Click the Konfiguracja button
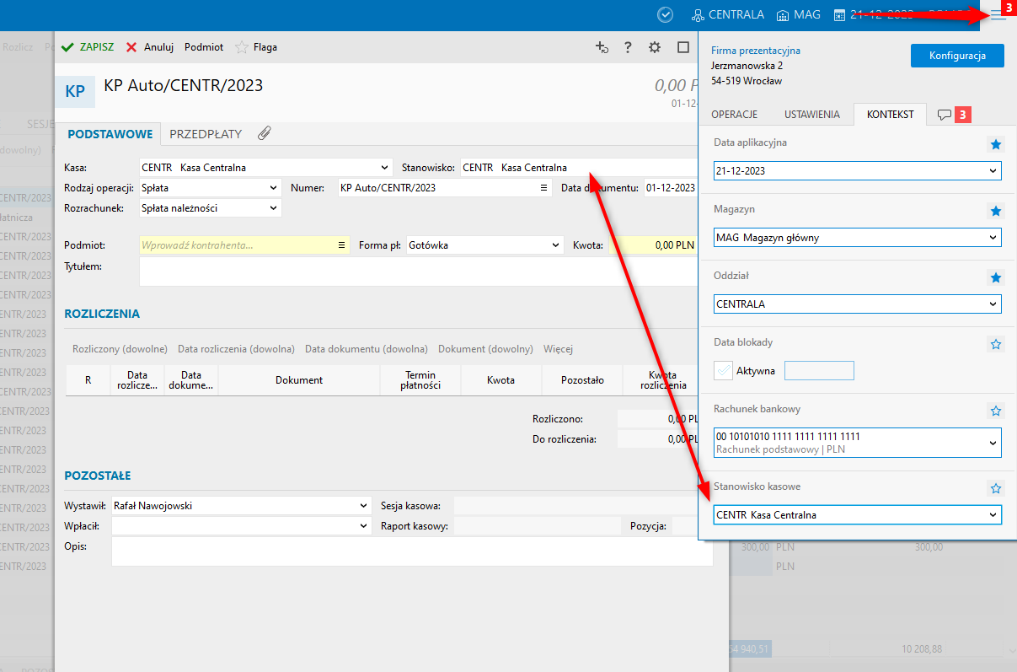 point(957,56)
